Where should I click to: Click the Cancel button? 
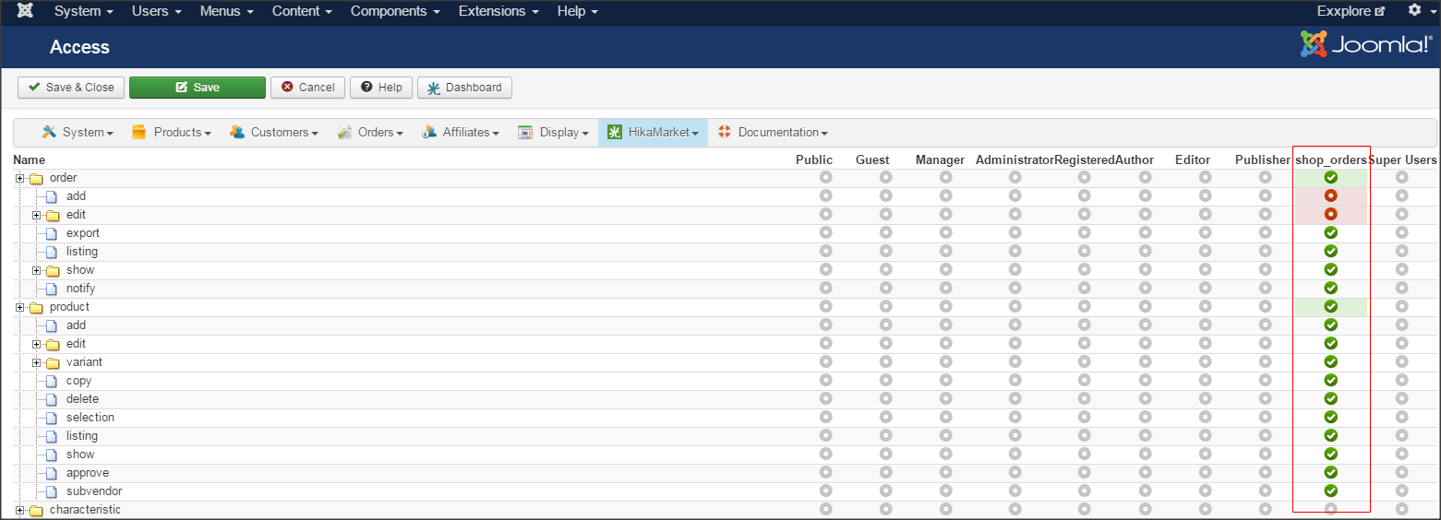pyautogui.click(x=307, y=88)
